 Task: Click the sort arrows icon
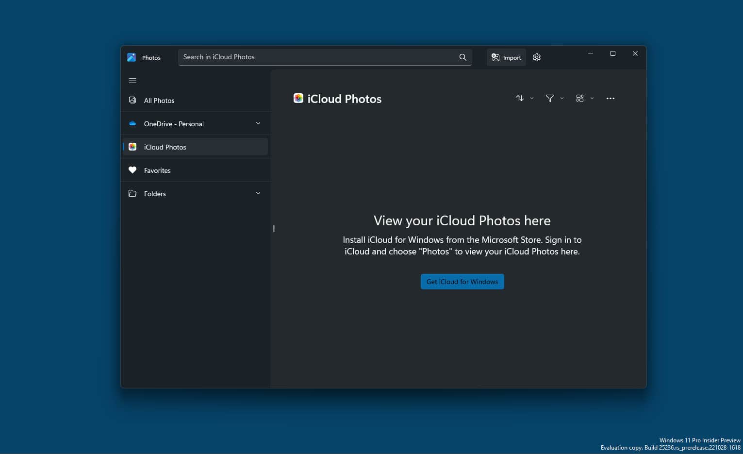click(x=519, y=98)
